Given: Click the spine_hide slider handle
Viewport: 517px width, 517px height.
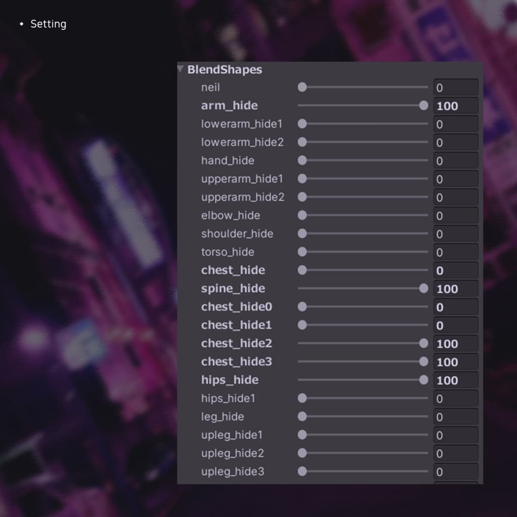Looking at the screenshot, I should coord(424,288).
